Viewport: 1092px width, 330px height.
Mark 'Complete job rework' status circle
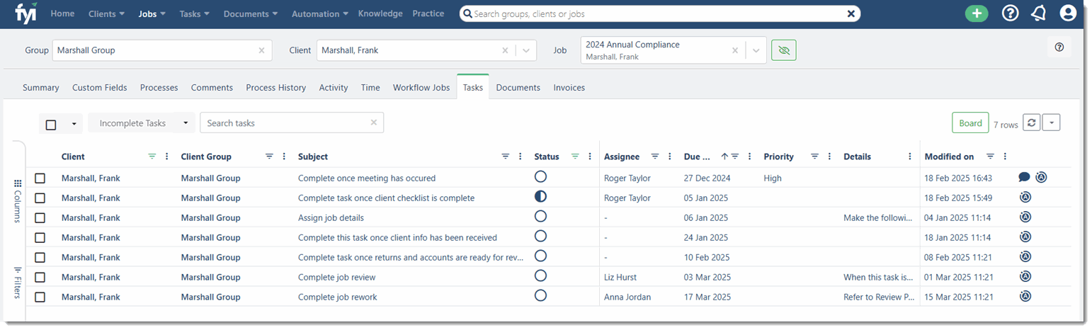point(540,295)
